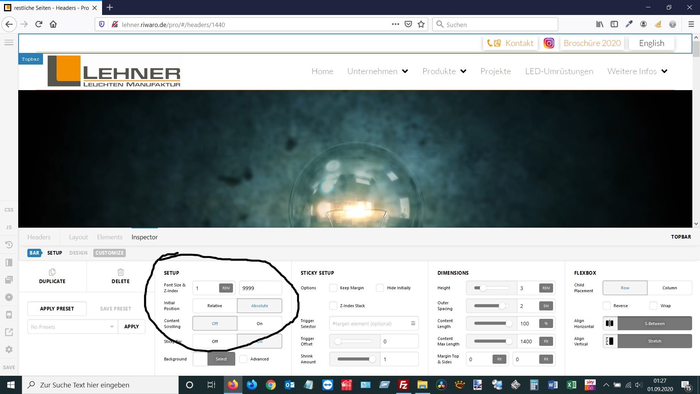This screenshot has width=700, height=394.
Task: Go back with the browser back arrow
Action: click(9, 24)
